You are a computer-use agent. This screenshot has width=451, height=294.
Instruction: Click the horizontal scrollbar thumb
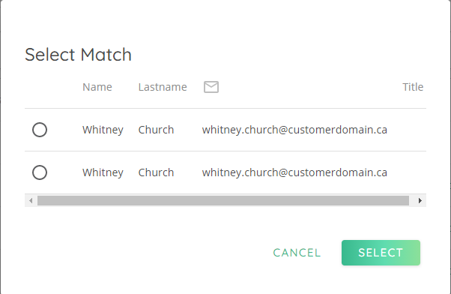[x=223, y=200]
